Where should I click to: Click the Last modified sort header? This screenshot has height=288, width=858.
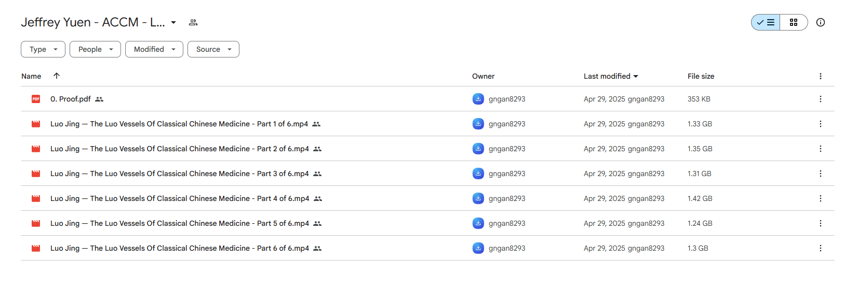611,76
